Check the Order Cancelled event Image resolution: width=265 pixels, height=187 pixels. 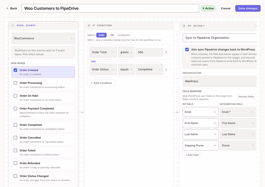click(x=15, y=138)
